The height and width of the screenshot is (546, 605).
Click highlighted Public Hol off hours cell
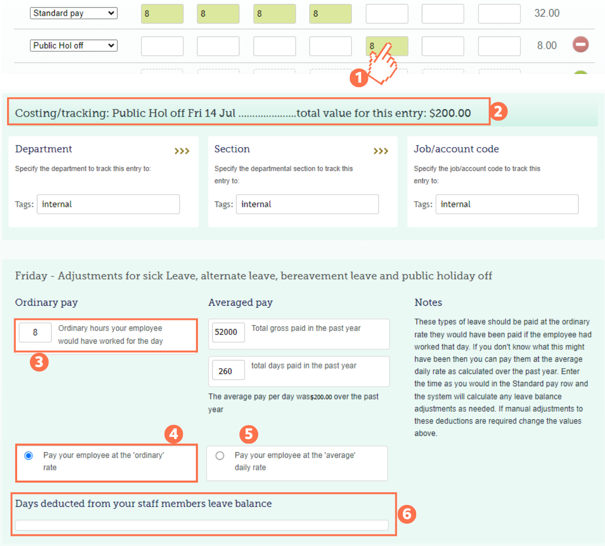pos(387,46)
